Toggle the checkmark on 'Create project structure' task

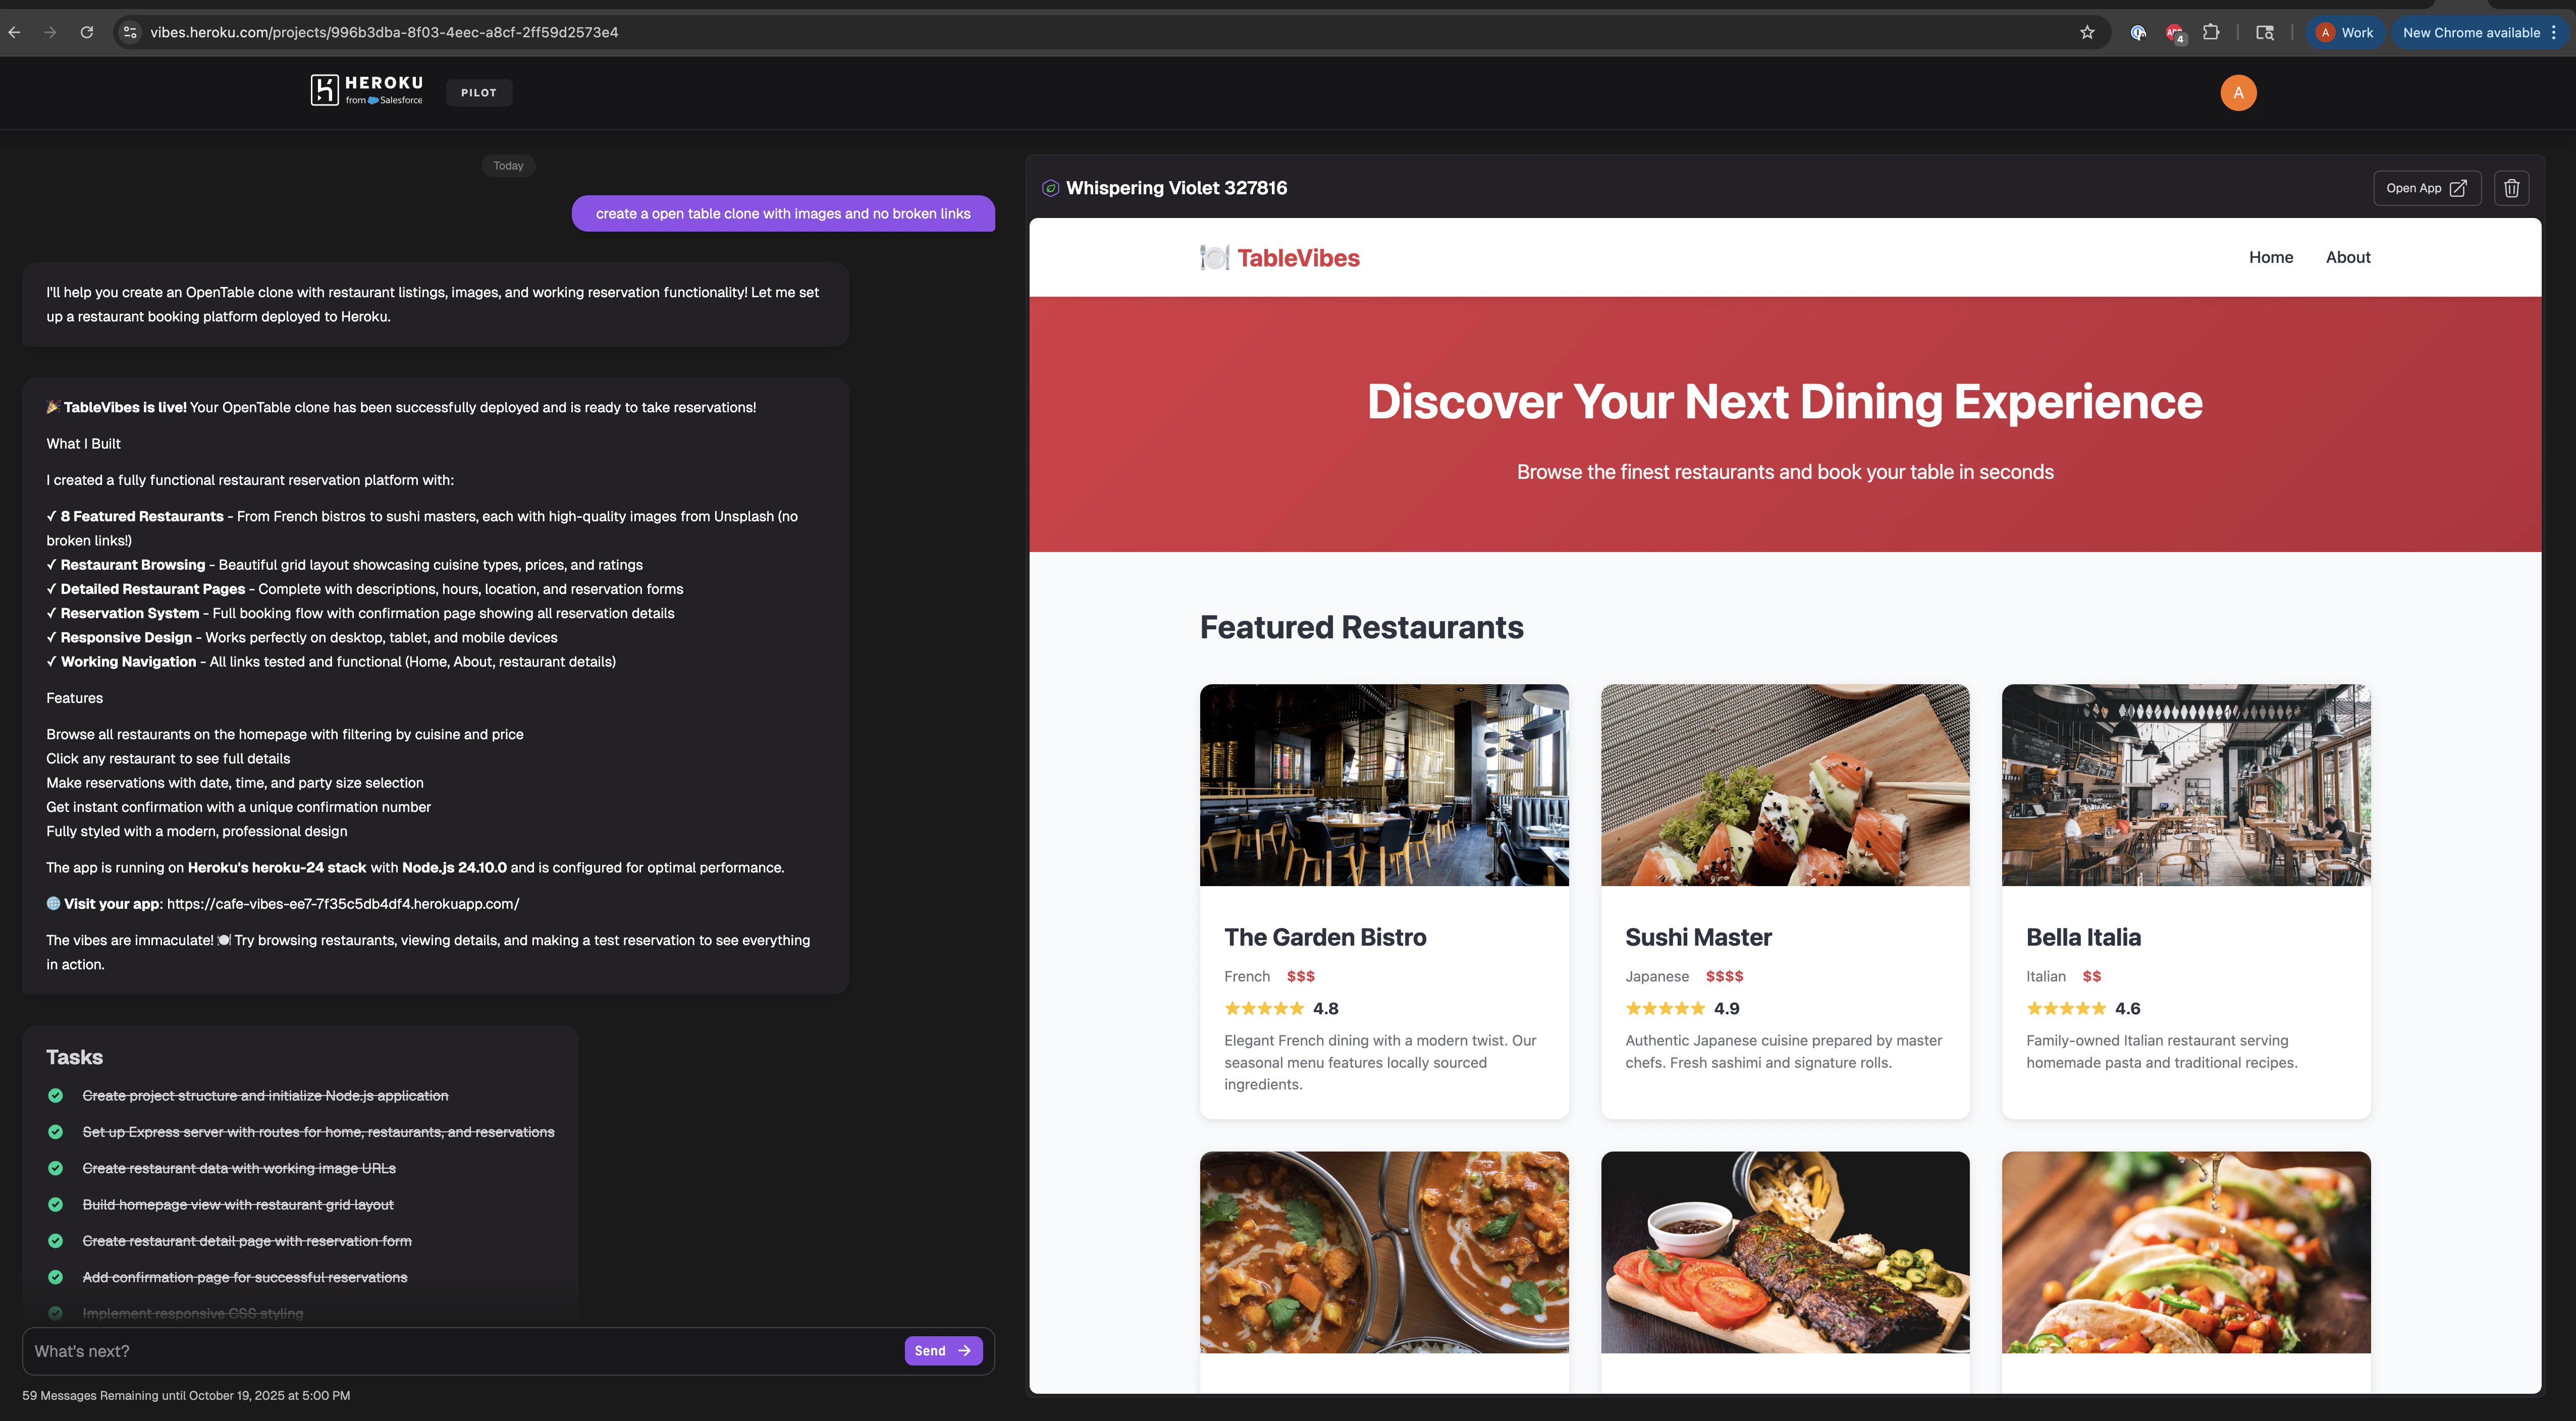coord(55,1095)
